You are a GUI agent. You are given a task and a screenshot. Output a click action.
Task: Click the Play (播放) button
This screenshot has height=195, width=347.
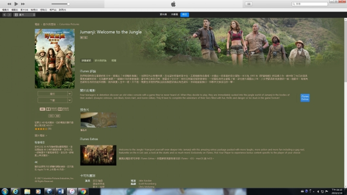click(x=53, y=94)
